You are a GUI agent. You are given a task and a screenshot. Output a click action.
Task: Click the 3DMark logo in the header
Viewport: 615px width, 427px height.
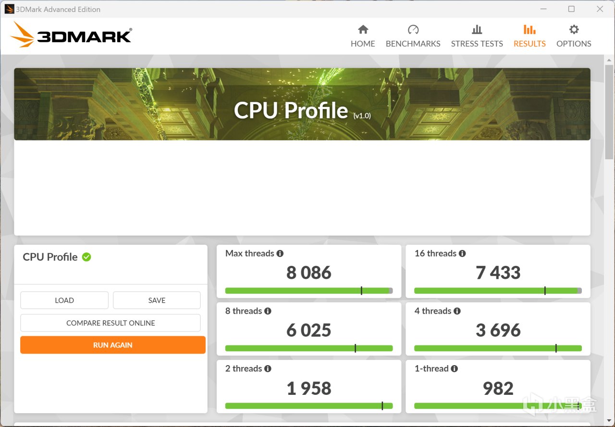(71, 35)
